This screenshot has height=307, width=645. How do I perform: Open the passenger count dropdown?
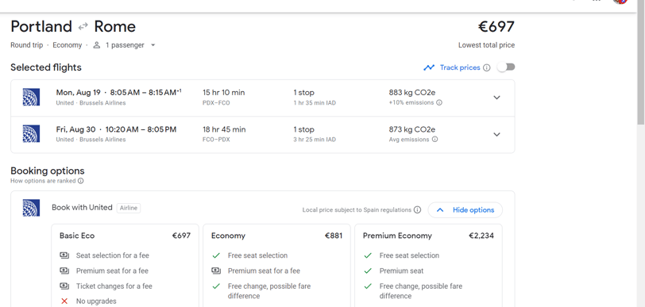click(153, 45)
